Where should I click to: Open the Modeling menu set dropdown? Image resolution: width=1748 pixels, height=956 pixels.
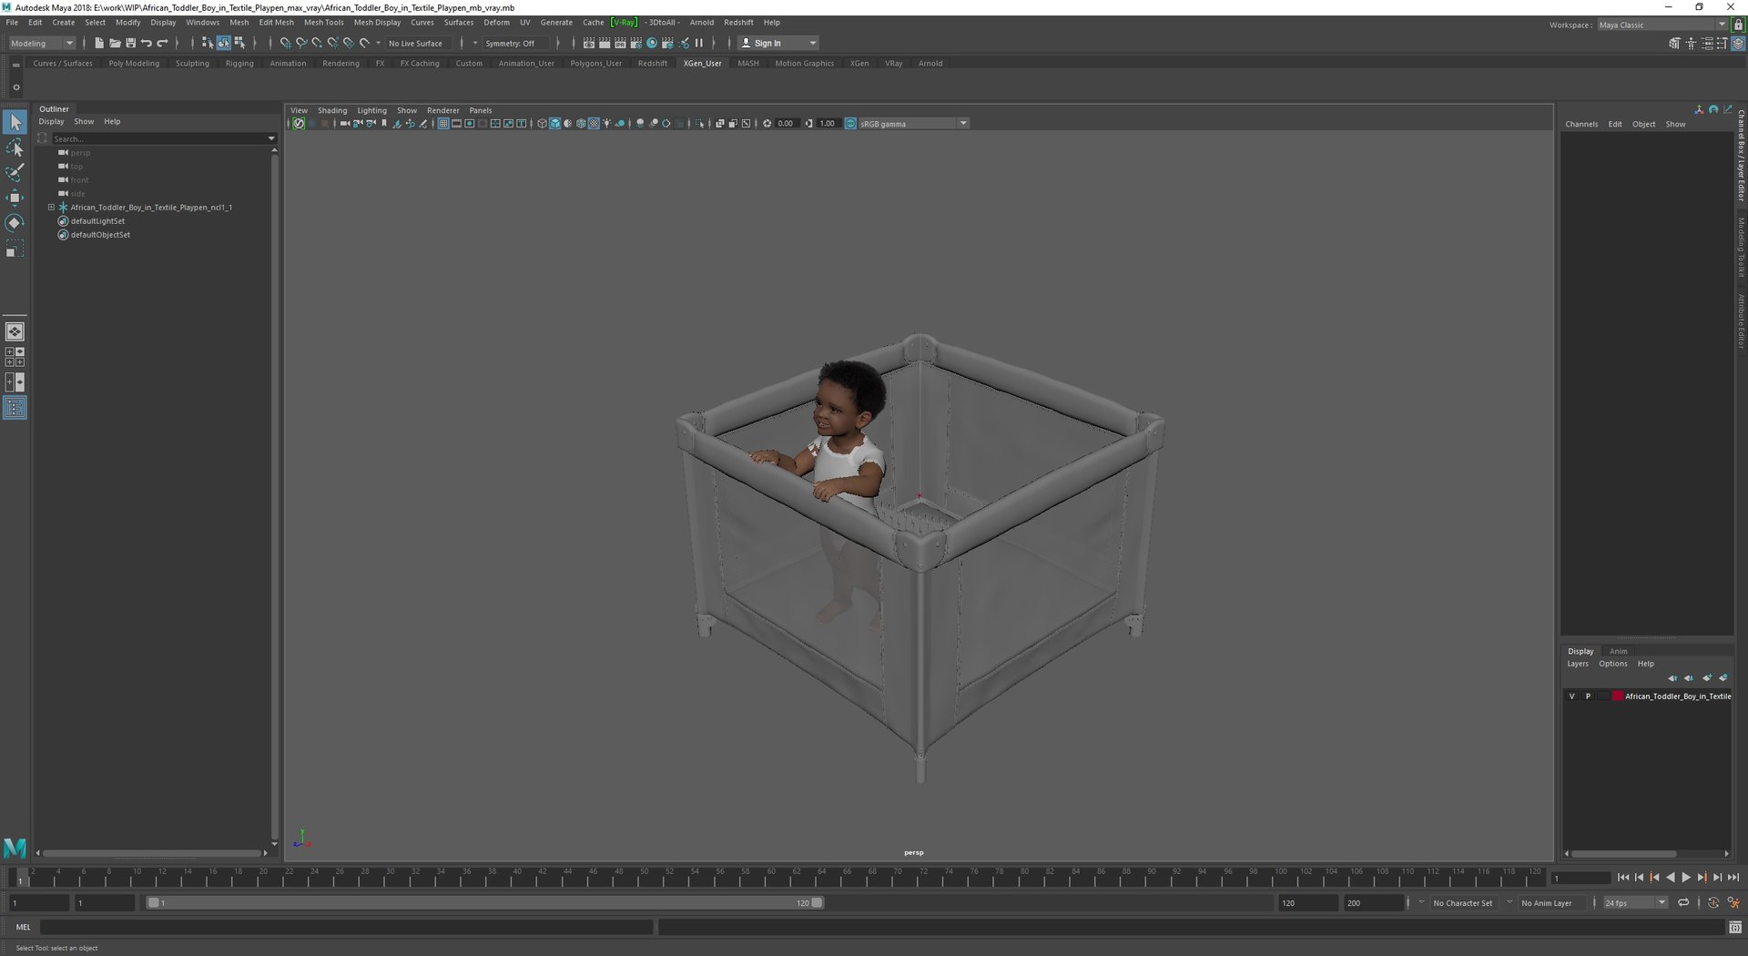pos(42,43)
